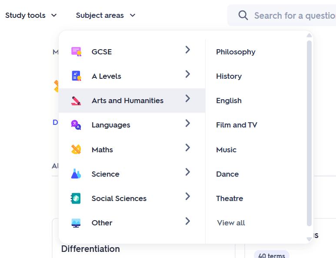Expand the Arts and Humanities chevron
Viewport: 336px width, 258px height.
(x=188, y=99)
